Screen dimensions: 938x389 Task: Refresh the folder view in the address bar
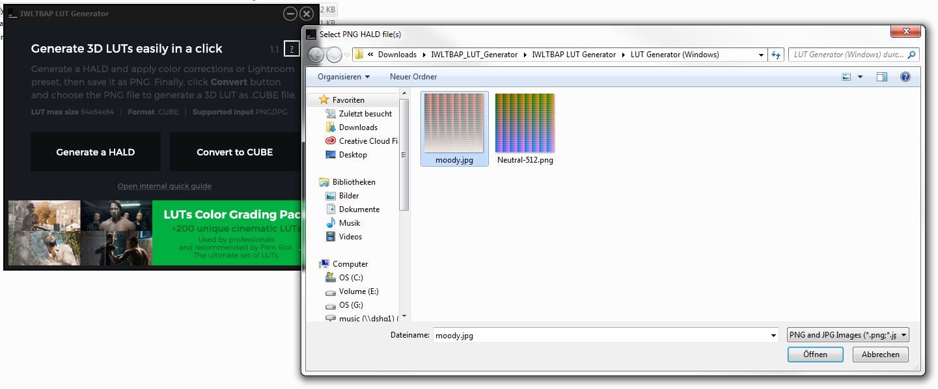[x=776, y=55]
